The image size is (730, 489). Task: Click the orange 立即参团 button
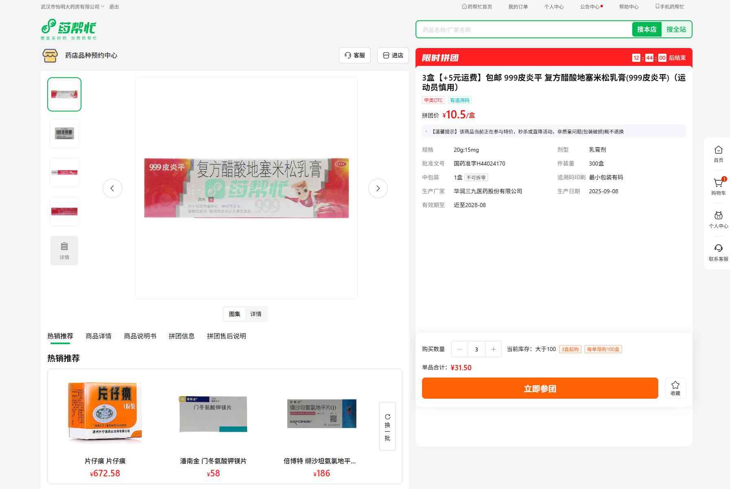click(x=540, y=389)
